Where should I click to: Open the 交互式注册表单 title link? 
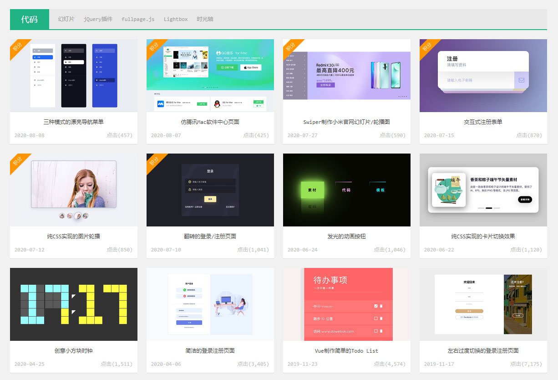point(483,122)
